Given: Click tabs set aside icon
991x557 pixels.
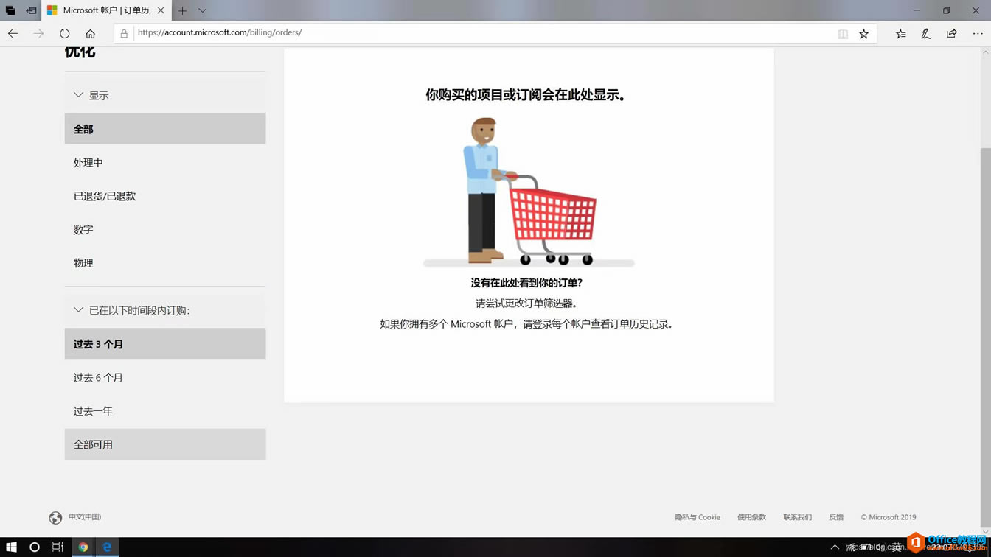Looking at the screenshot, I should [x=10, y=10].
